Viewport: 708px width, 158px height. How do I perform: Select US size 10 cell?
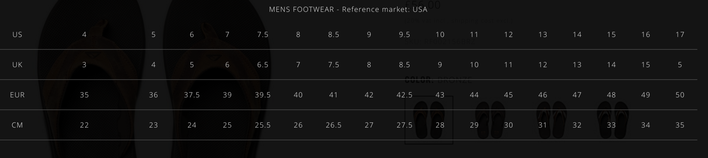click(440, 34)
